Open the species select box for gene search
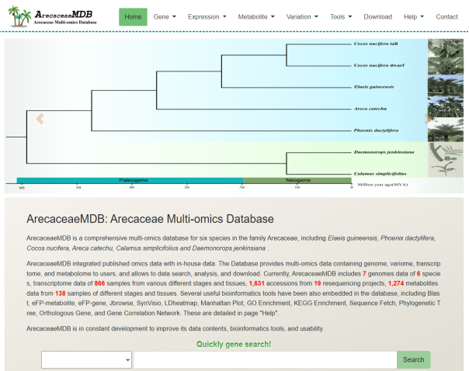469x371 pixels. click(x=86, y=359)
